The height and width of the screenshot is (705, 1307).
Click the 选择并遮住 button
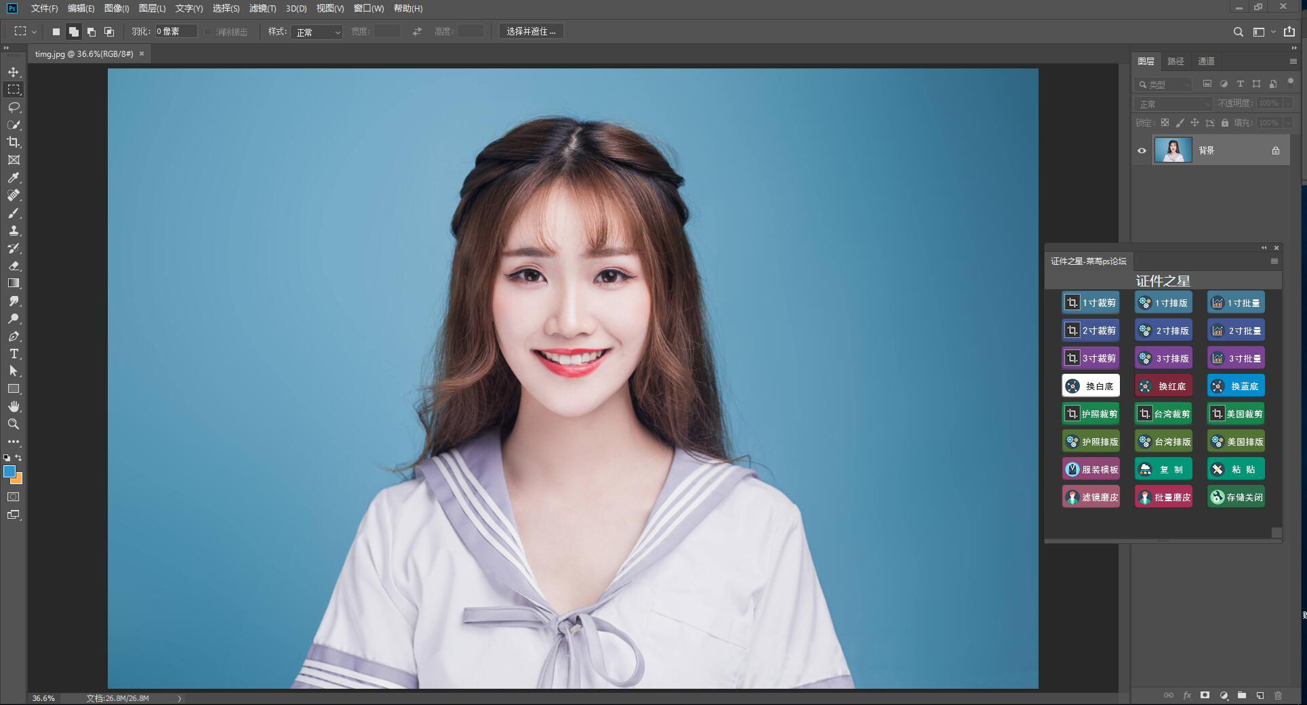[531, 31]
